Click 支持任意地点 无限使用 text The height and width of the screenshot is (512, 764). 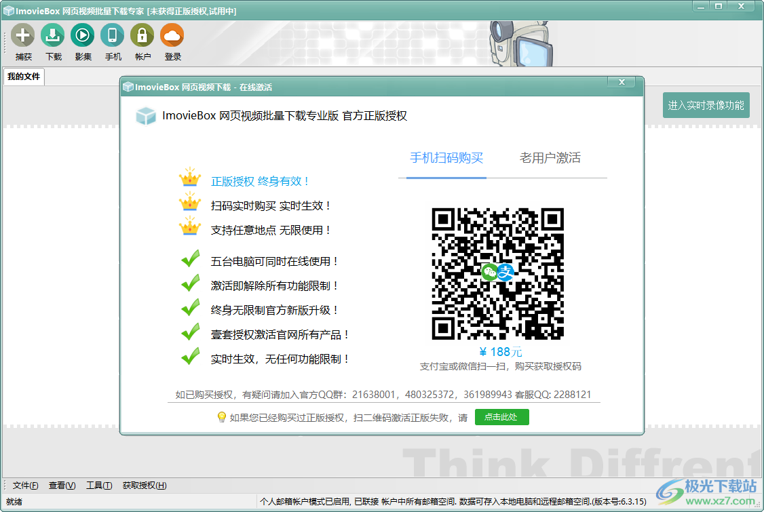point(271,230)
